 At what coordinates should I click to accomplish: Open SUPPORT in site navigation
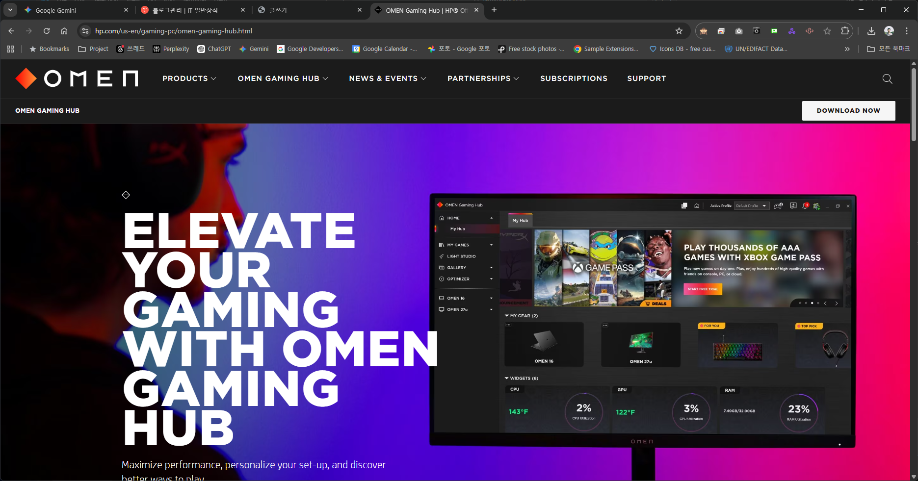pyautogui.click(x=647, y=78)
